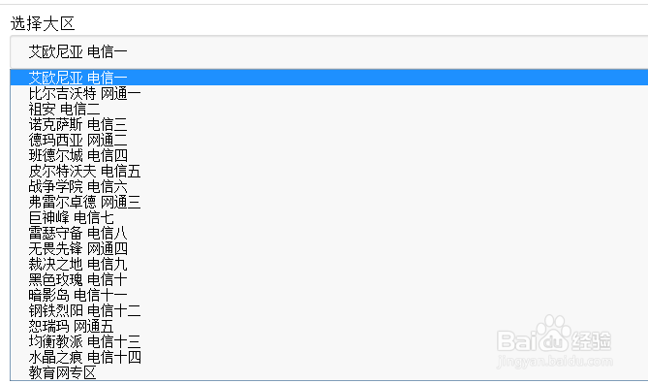Choose 弗雷尔卓德 网通三 region
This screenshot has height=384, width=648.
tap(329, 203)
